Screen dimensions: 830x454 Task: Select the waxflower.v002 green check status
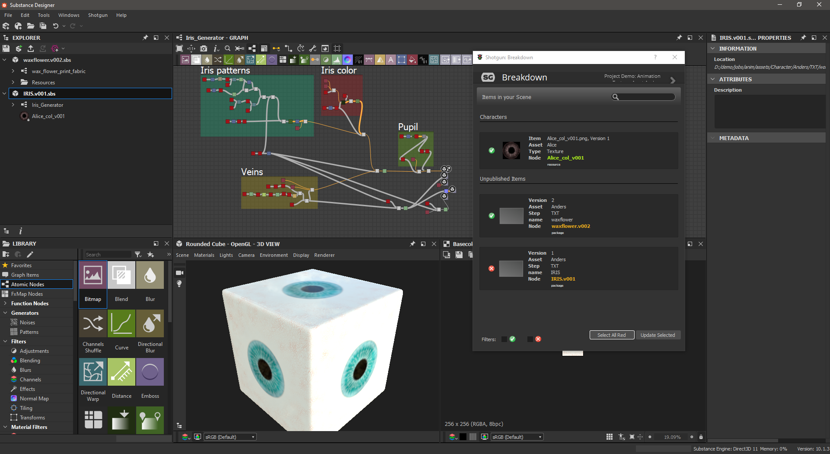pos(492,216)
